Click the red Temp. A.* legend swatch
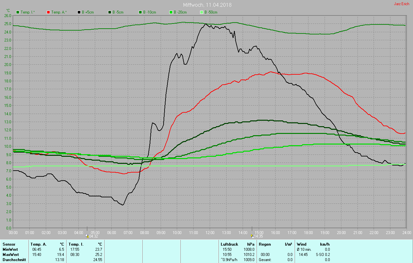Viewport: 413px width, 263px height. pyautogui.click(x=48, y=12)
